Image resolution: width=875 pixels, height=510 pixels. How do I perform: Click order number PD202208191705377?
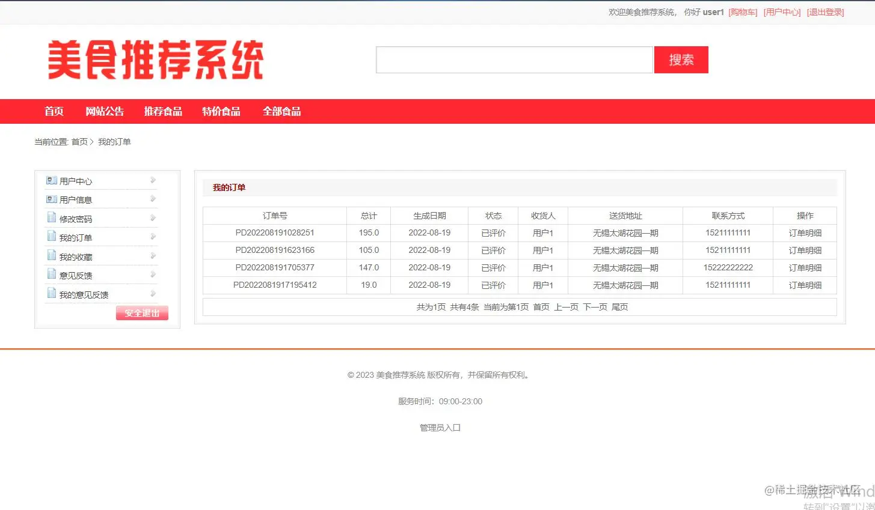[x=275, y=267]
